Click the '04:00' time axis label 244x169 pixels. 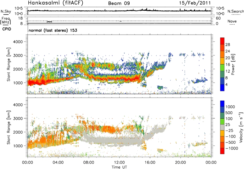click(58, 163)
